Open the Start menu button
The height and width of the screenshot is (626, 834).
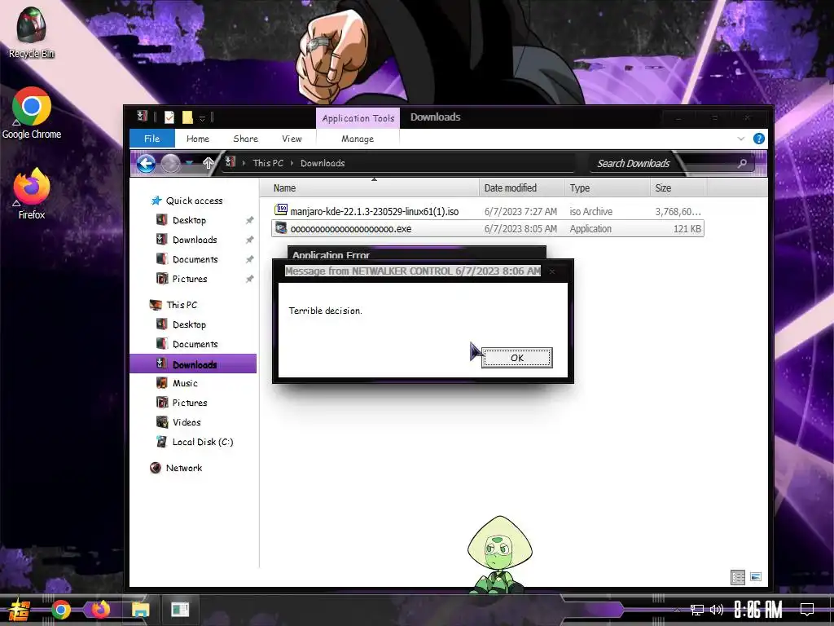click(x=20, y=610)
